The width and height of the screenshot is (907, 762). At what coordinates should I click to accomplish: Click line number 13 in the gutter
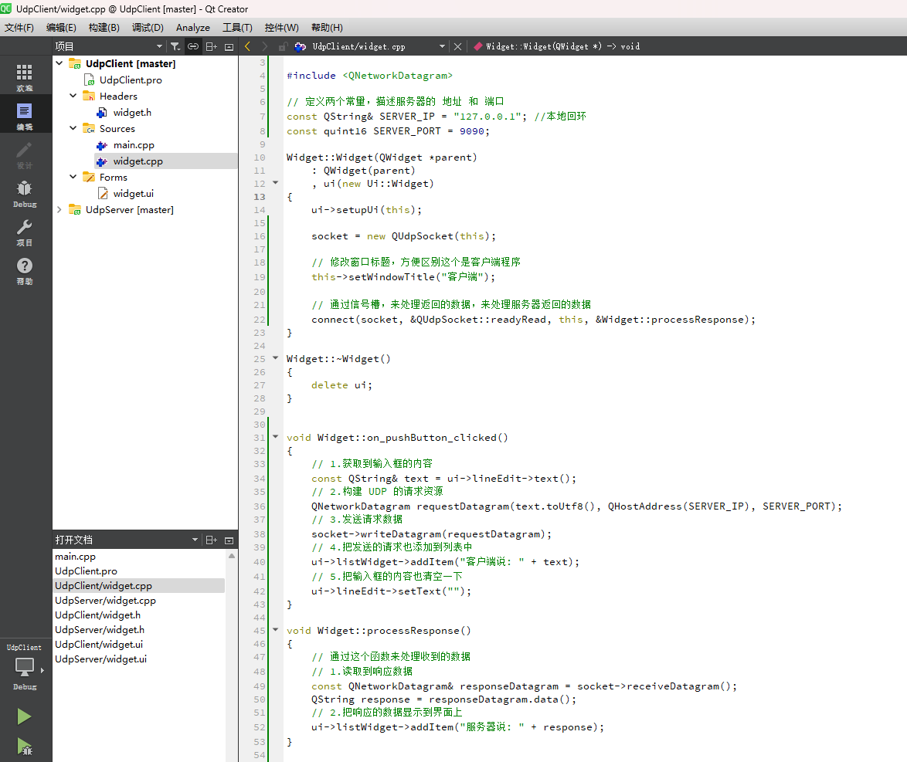tap(259, 197)
